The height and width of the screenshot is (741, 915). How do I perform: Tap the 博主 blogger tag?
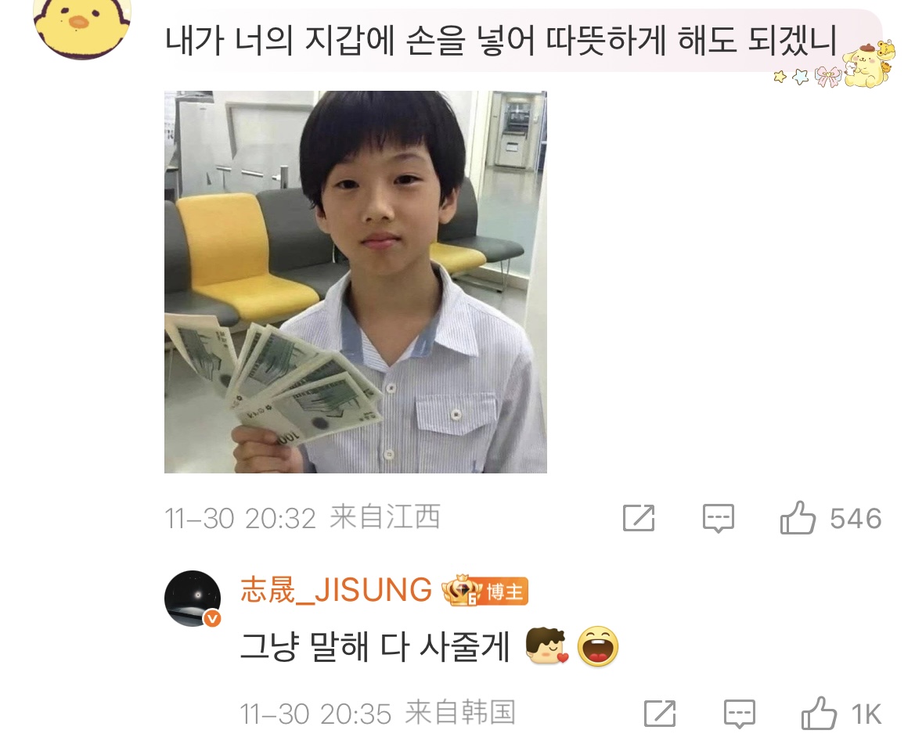click(506, 592)
